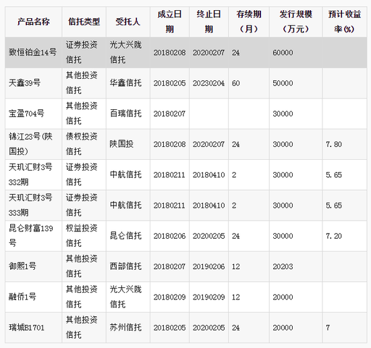Click yield value 7.20

coord(334,236)
